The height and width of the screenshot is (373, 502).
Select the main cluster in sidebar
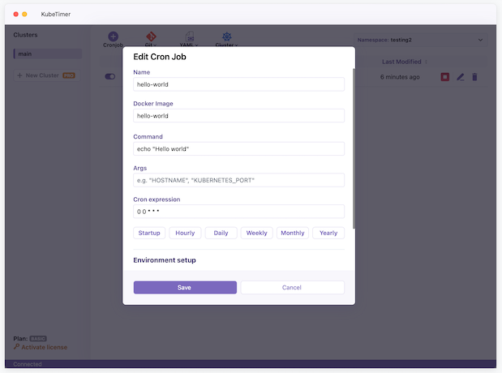pos(48,54)
